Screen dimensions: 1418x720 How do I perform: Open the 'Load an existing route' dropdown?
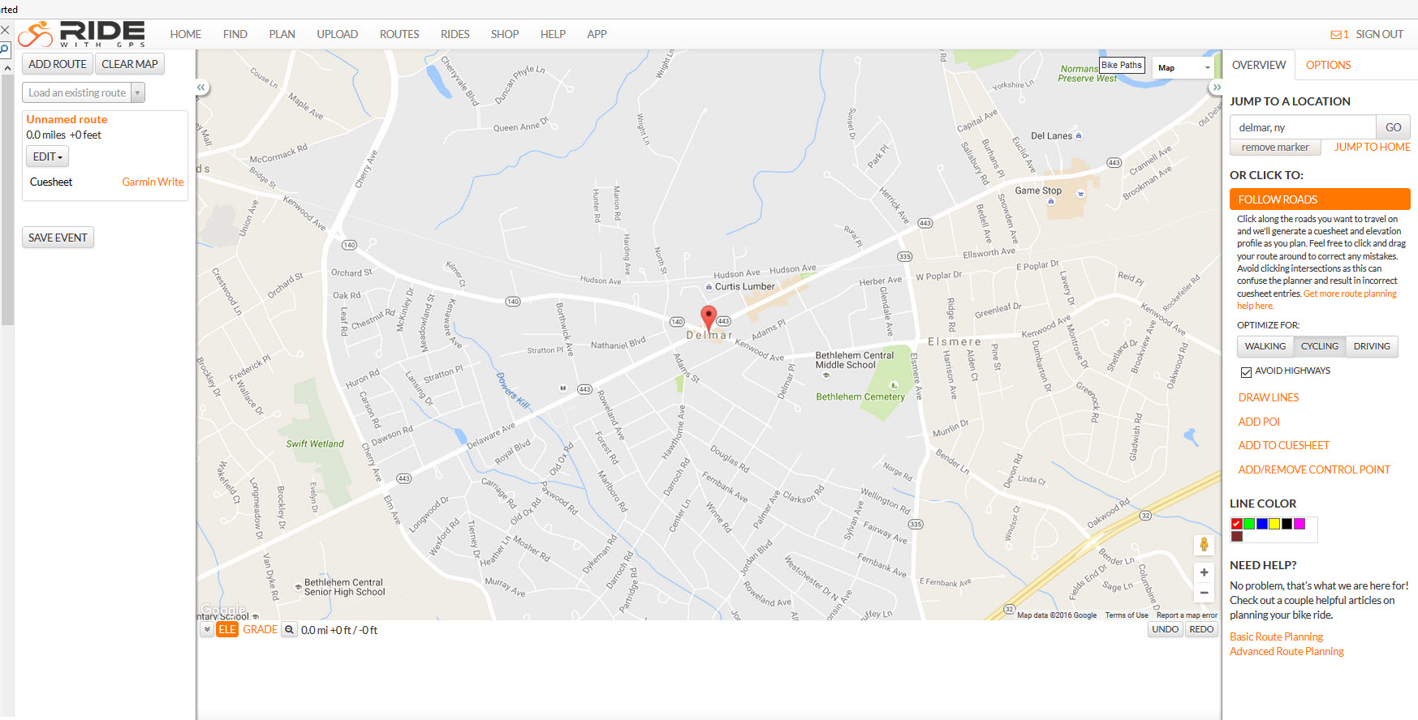pos(84,93)
